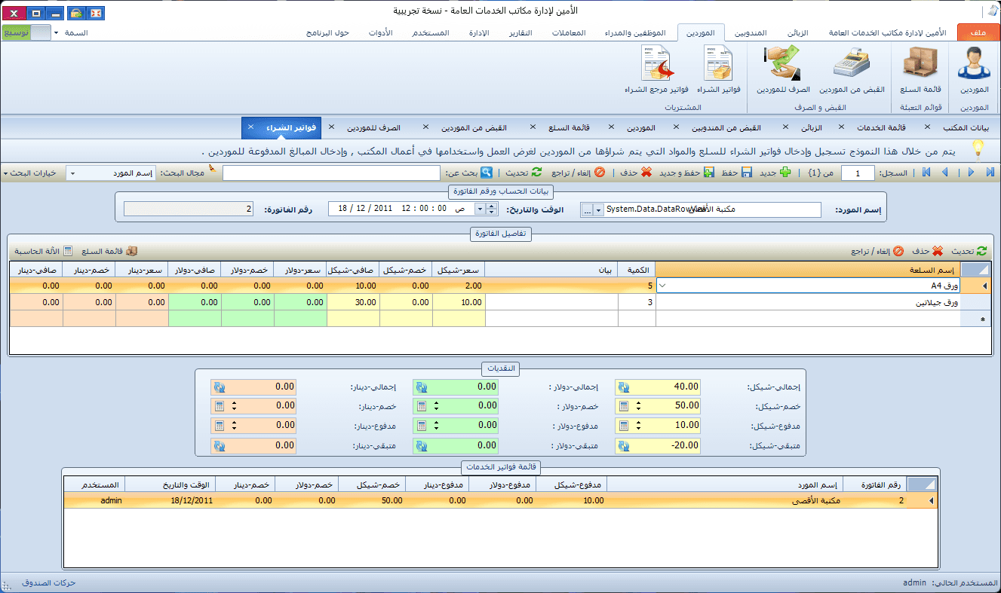Viewport: 1001px width, 593px height.
Task: Toggle the توسيع expand switch
Action: (x=26, y=33)
